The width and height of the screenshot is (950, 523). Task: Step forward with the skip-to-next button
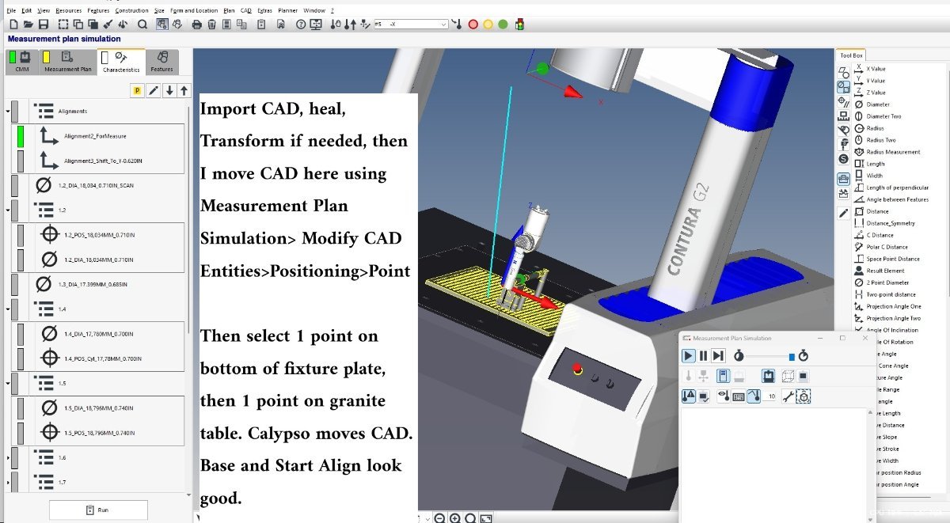pyautogui.click(x=718, y=356)
